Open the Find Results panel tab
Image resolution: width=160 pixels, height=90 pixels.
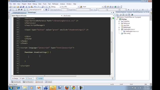click(16, 82)
